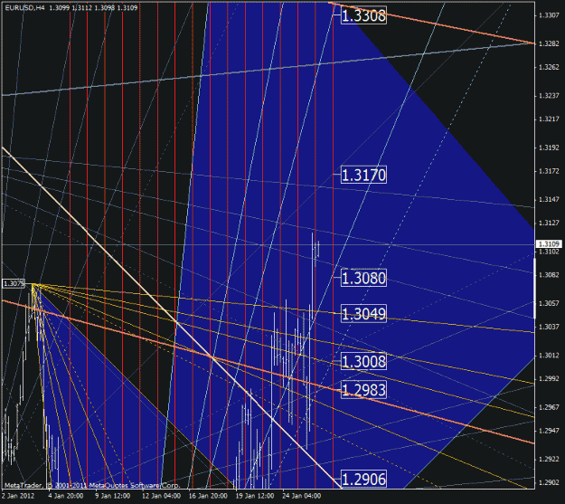Click 1.3147 on the price scale
This screenshot has width=565, height=504.
tap(549, 199)
